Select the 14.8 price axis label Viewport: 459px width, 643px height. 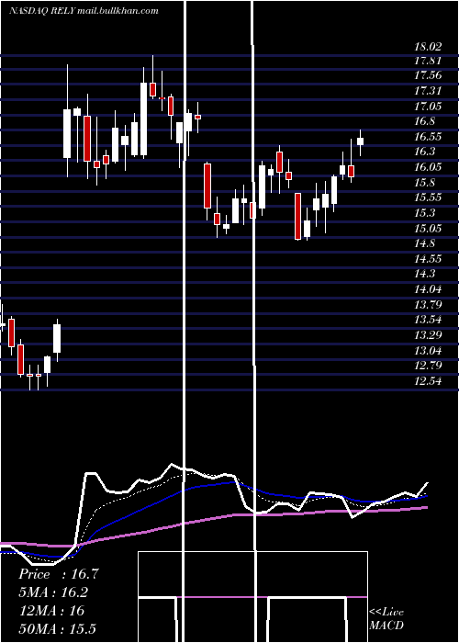click(425, 243)
